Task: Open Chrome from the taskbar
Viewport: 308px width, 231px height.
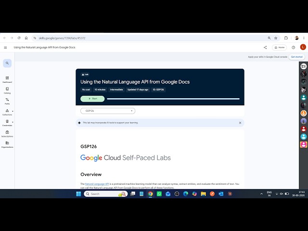Action: point(150,194)
